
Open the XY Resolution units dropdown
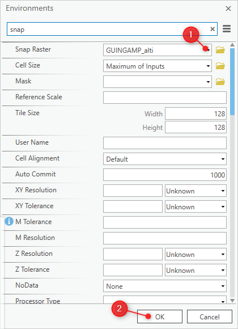pyautogui.click(x=195, y=191)
